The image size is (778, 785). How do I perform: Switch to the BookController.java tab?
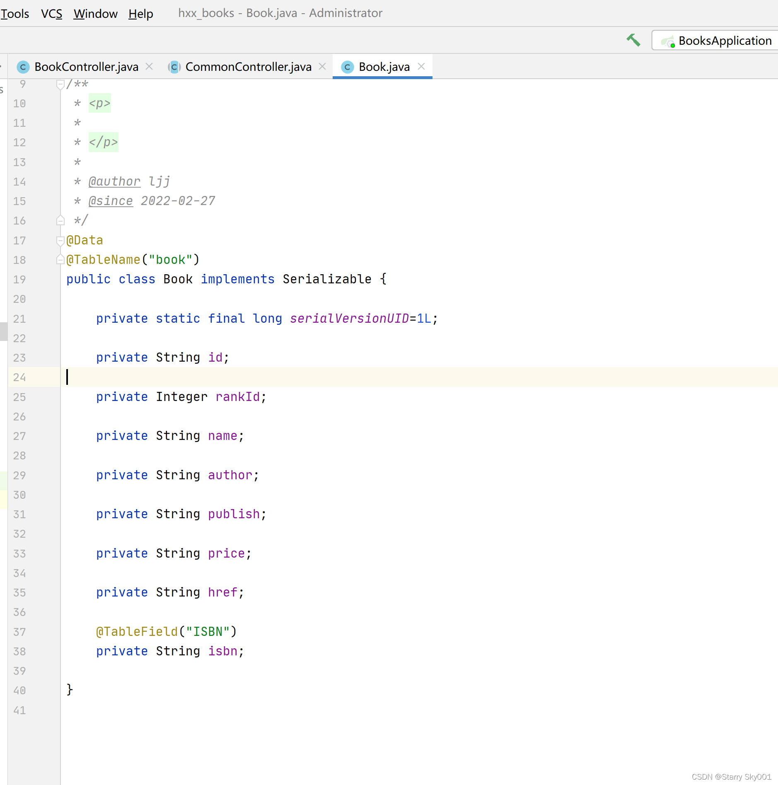(86, 67)
